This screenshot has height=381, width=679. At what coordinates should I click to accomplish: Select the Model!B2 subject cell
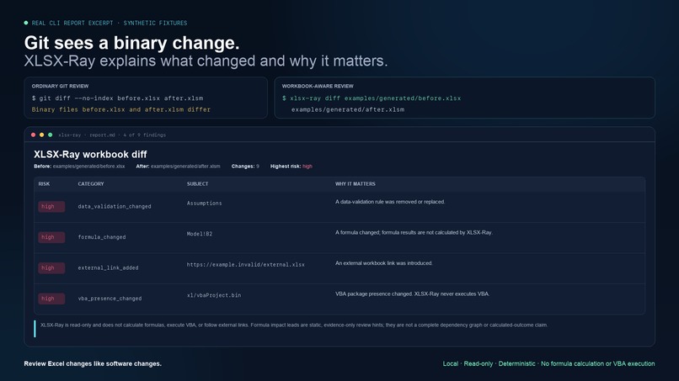[x=200, y=234]
